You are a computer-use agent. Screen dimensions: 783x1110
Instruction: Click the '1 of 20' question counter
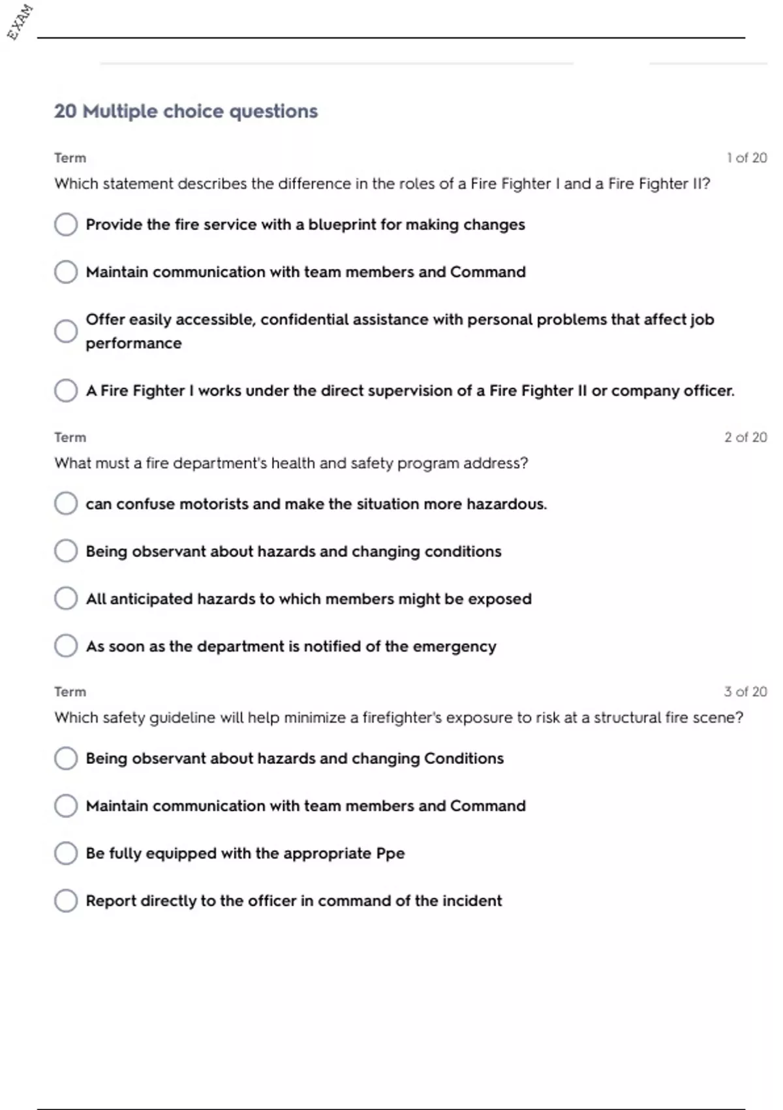coord(746,158)
